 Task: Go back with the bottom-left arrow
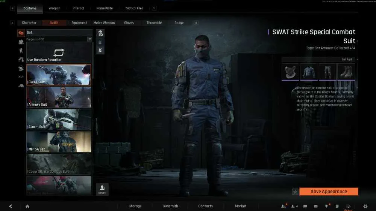pyautogui.click(x=11, y=206)
